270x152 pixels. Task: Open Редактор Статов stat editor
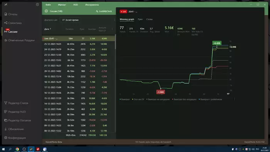[16, 103]
